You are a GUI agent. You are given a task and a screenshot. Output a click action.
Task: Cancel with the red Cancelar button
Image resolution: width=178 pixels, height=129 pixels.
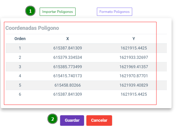tap(99, 121)
